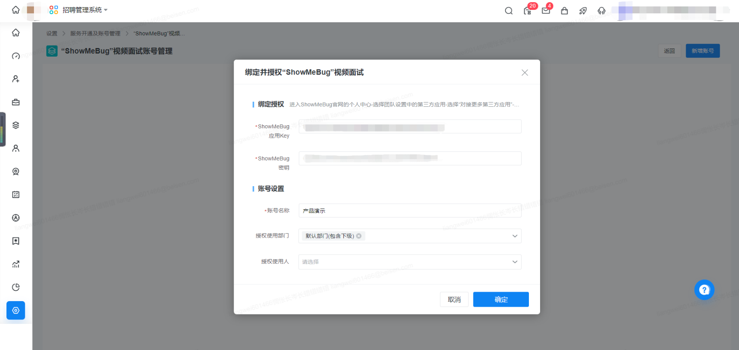The image size is (739, 350).
Task: Click the 绑定授权 instruction text
Action: pos(404,105)
